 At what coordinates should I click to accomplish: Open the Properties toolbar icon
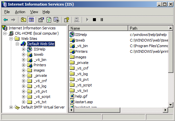point(41,20)
